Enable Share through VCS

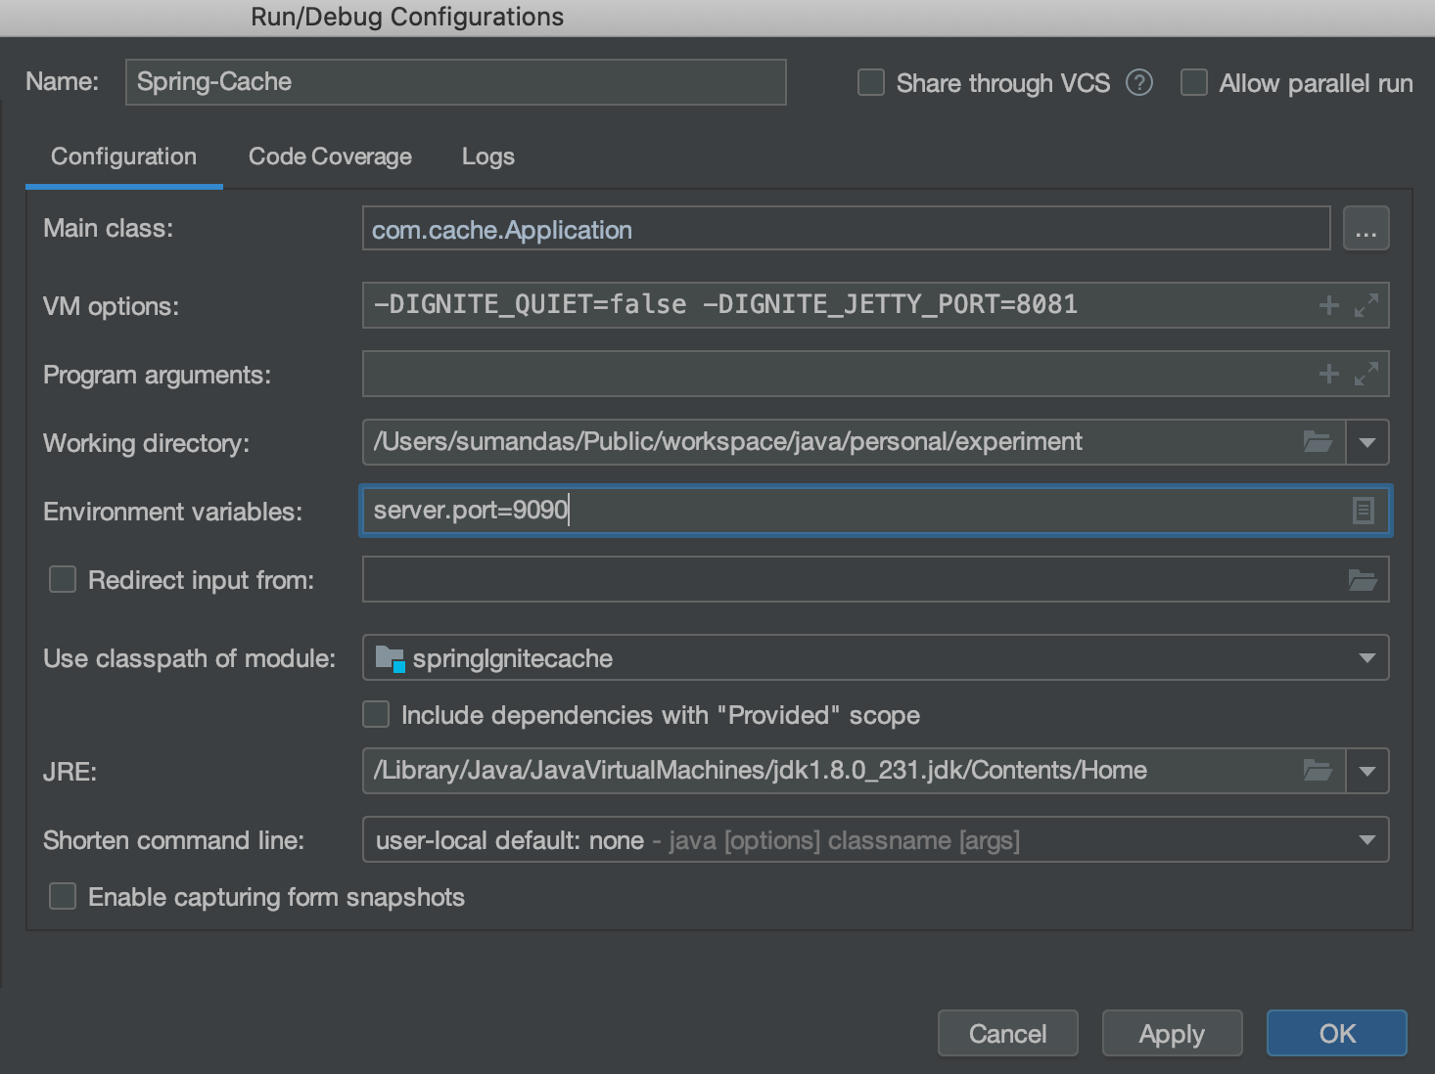point(870,83)
